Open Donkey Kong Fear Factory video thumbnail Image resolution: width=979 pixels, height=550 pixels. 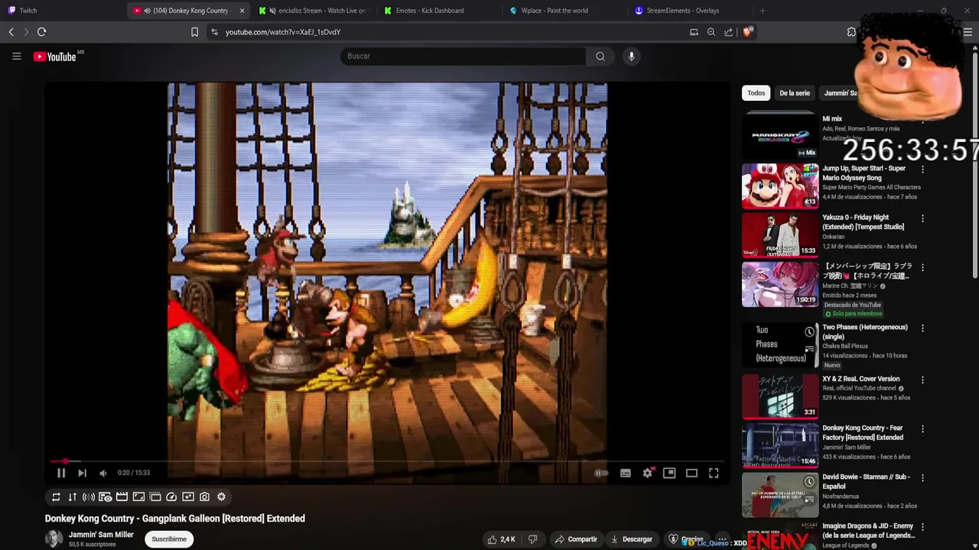point(780,445)
